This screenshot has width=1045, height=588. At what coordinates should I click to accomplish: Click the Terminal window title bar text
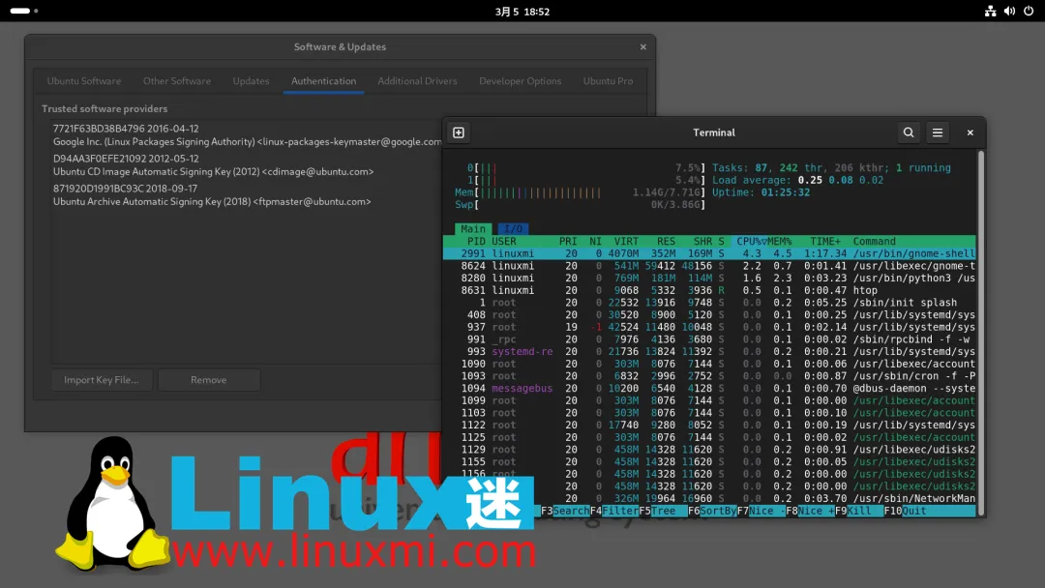point(714,132)
